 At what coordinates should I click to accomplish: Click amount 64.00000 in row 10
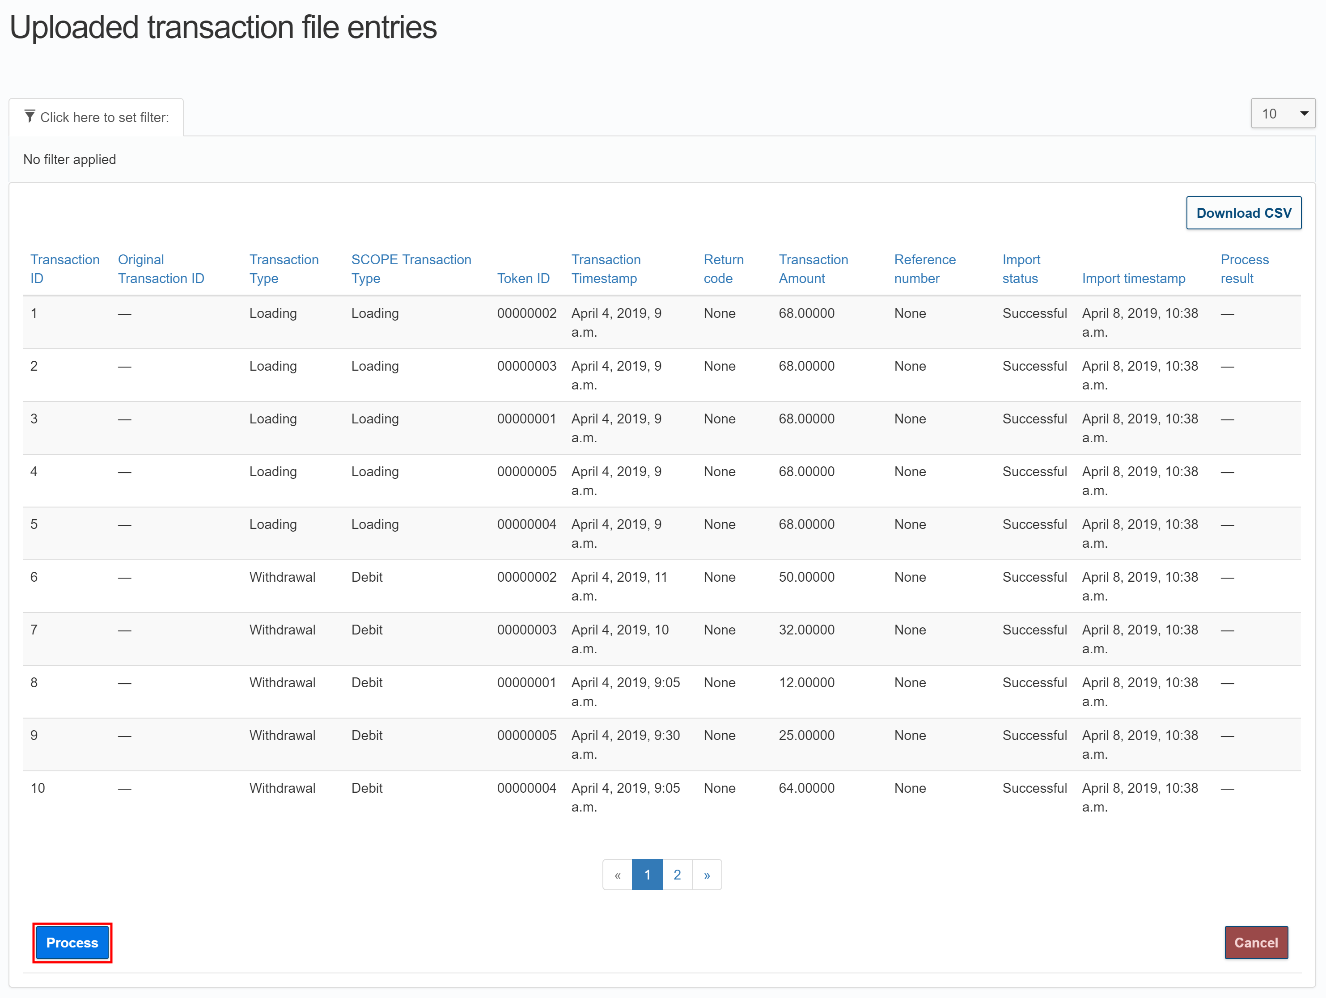pyautogui.click(x=806, y=787)
